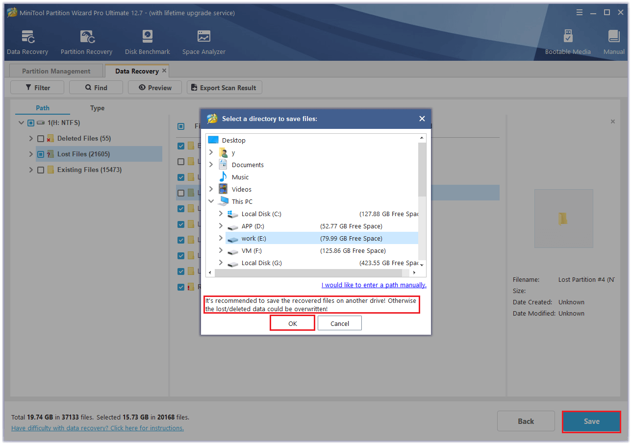
Task: Check the unchecked box in the highlighted file row
Action: point(181,193)
